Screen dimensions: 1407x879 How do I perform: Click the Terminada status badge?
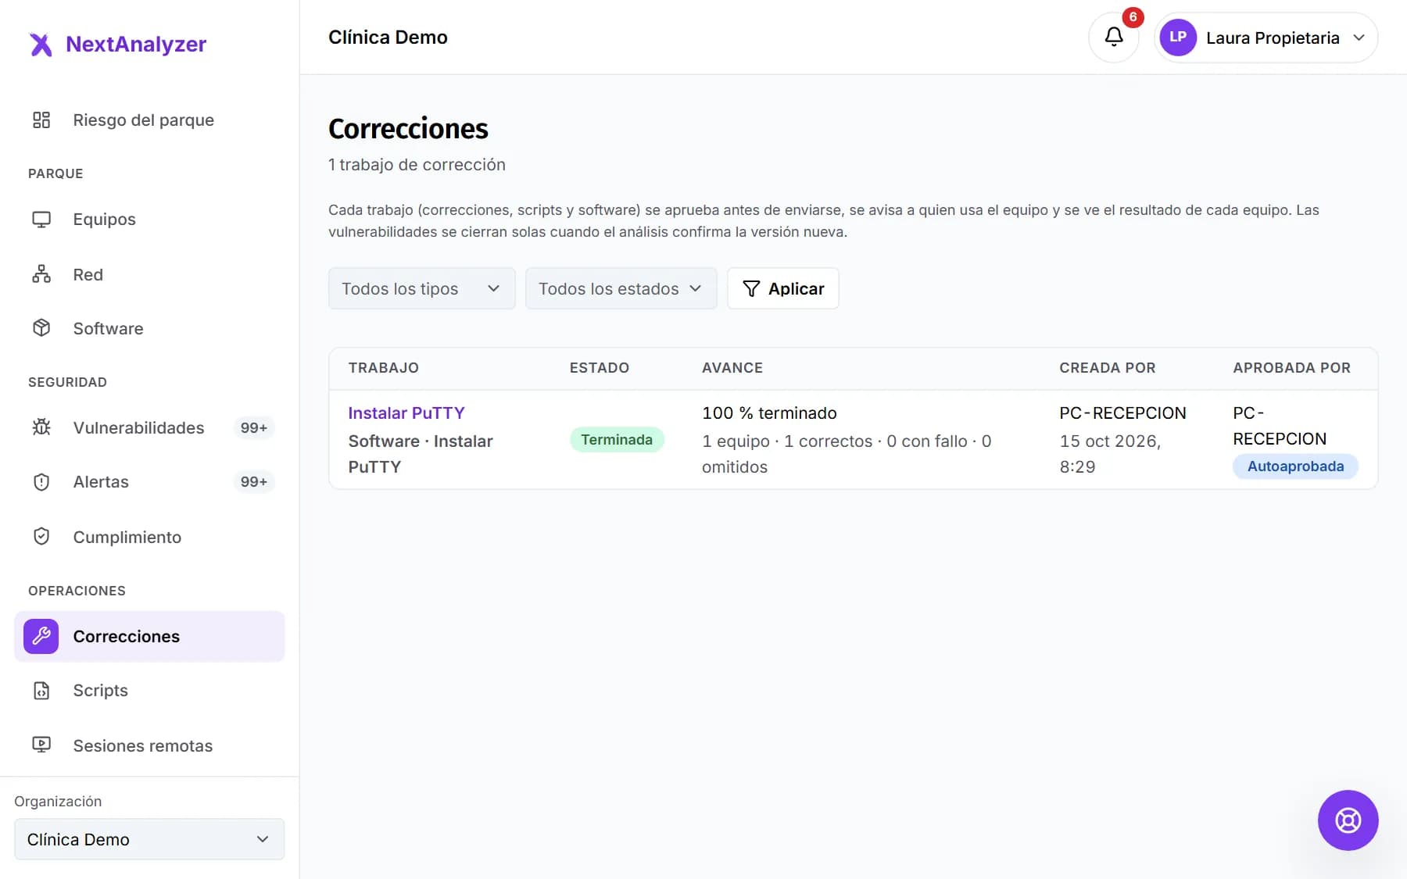pos(617,440)
